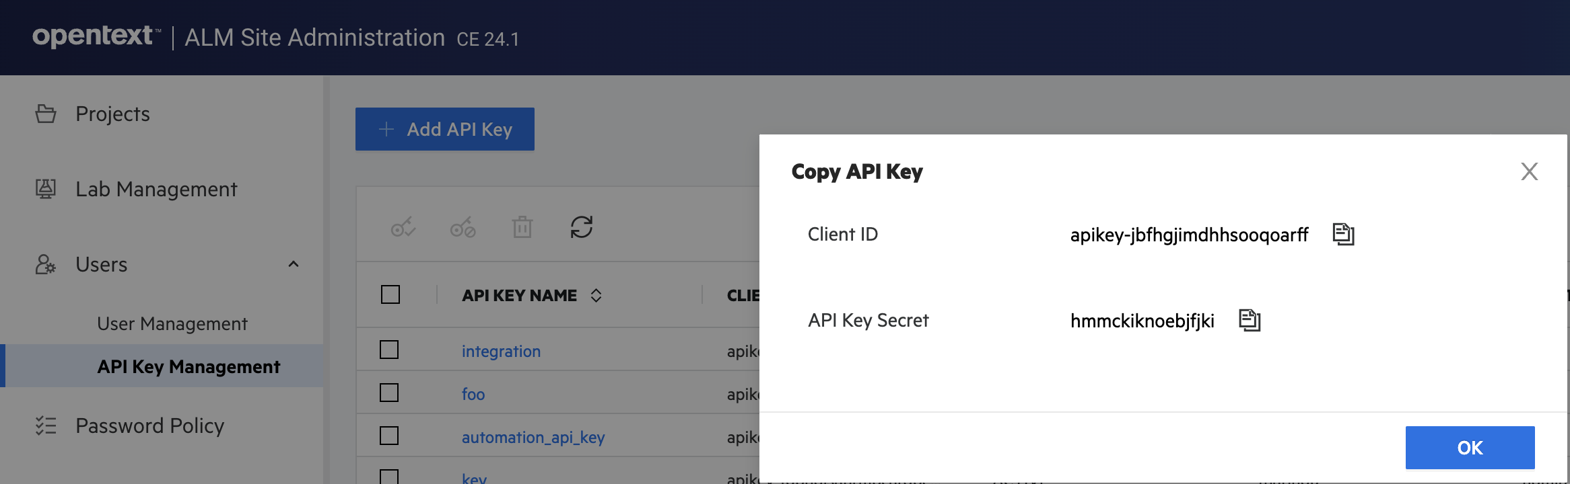Click the delete trash icon
The image size is (1570, 484).
point(522,227)
